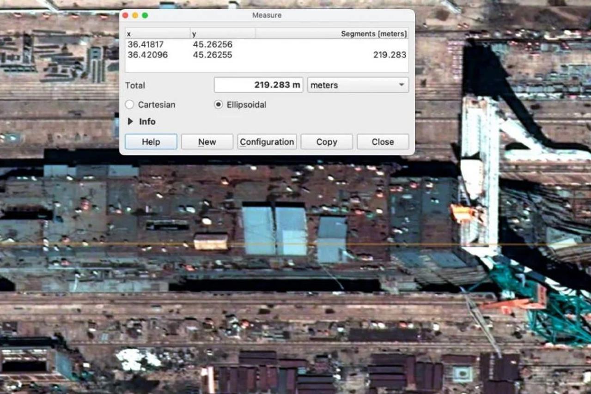The width and height of the screenshot is (591, 394).
Task: Click the red close dot on Measure window
Action: click(x=125, y=15)
